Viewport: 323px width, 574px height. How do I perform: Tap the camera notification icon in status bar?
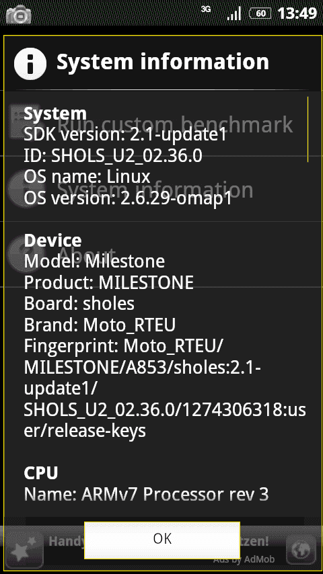[x=18, y=14]
